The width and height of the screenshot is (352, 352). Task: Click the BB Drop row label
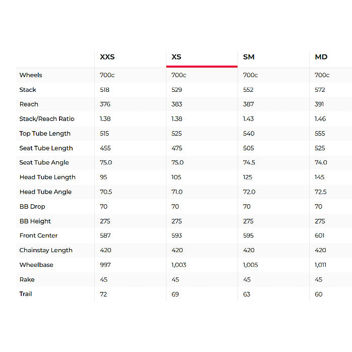(x=32, y=206)
